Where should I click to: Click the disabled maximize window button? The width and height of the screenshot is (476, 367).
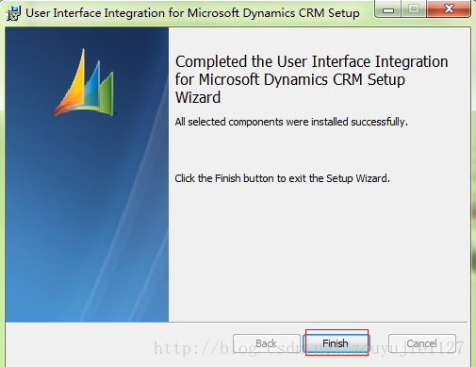pyautogui.click(x=414, y=8)
